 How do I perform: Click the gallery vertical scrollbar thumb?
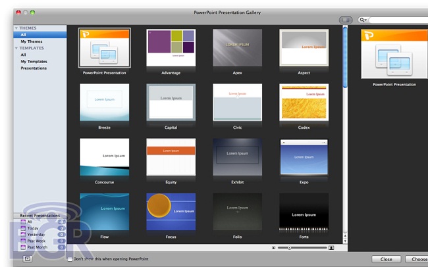click(x=345, y=57)
